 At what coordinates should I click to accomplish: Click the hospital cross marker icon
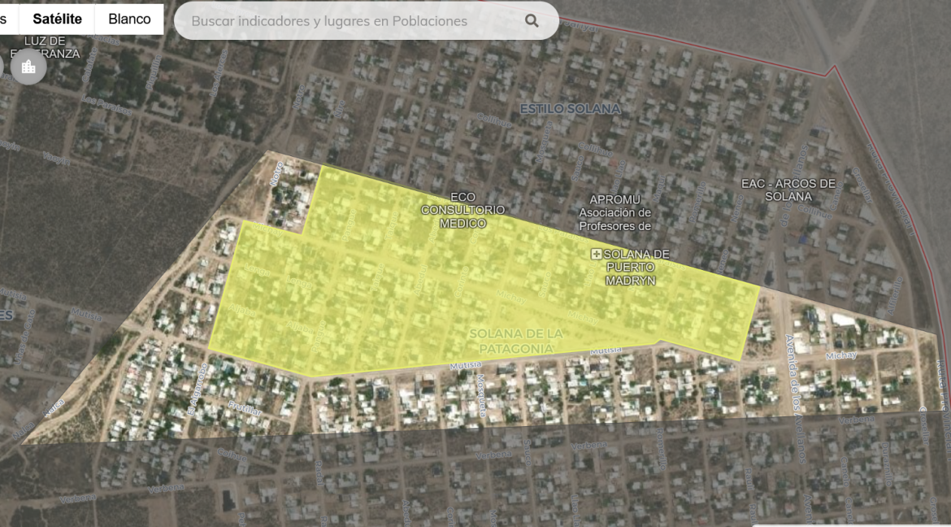tap(596, 255)
